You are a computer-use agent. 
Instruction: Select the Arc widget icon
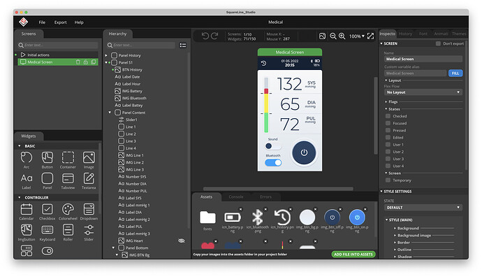[x=27, y=157]
